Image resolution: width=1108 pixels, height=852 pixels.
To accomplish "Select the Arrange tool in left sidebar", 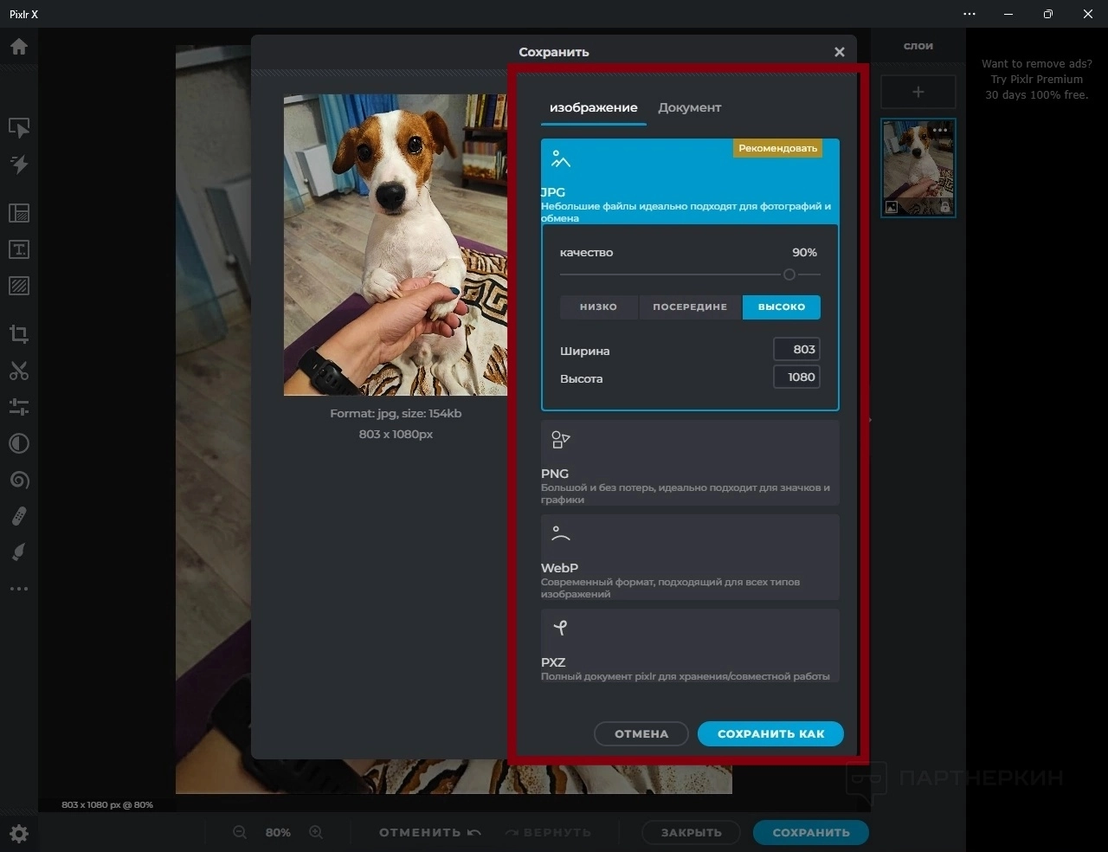I will pos(19,128).
